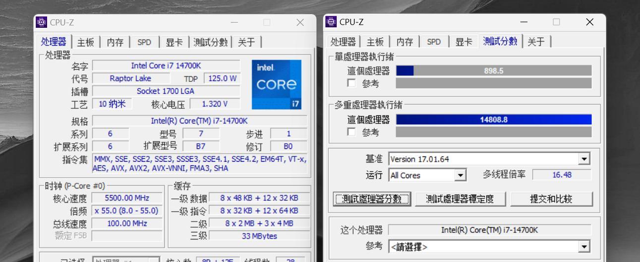This screenshot has height=262, width=640.
Task: Click core speed value 5500.00 MHz
Action: pos(127,198)
